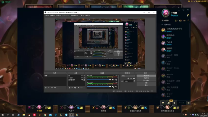The width and height of the screenshot is (208, 117).
Task: Undock 场景 panel with header icon
Action: (x=66, y=73)
